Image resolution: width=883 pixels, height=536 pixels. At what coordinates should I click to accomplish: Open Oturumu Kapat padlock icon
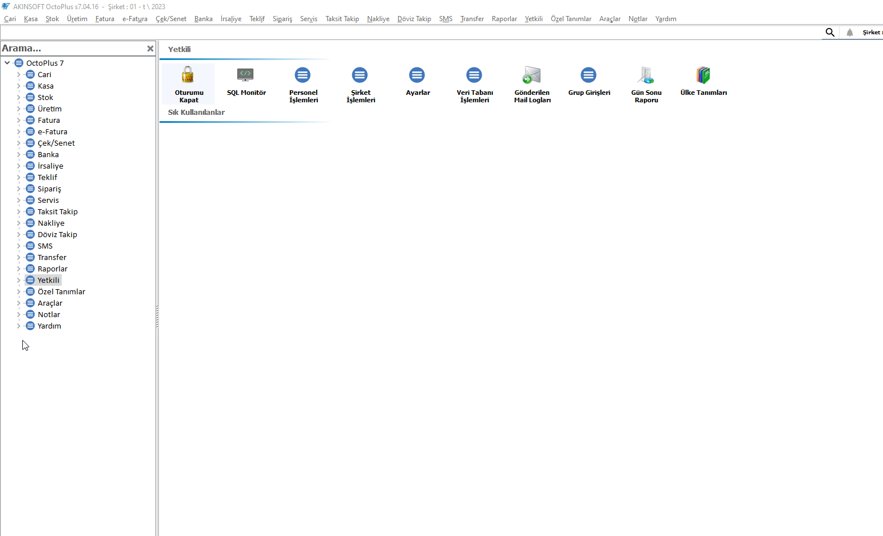(188, 75)
